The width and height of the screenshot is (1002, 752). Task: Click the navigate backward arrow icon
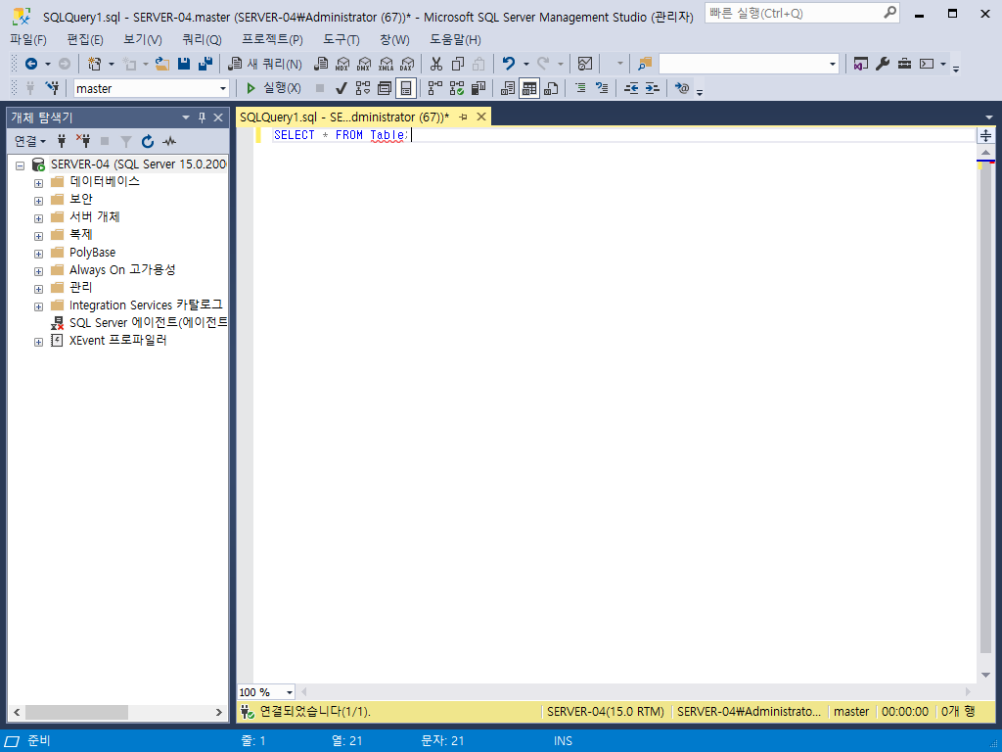coord(30,64)
